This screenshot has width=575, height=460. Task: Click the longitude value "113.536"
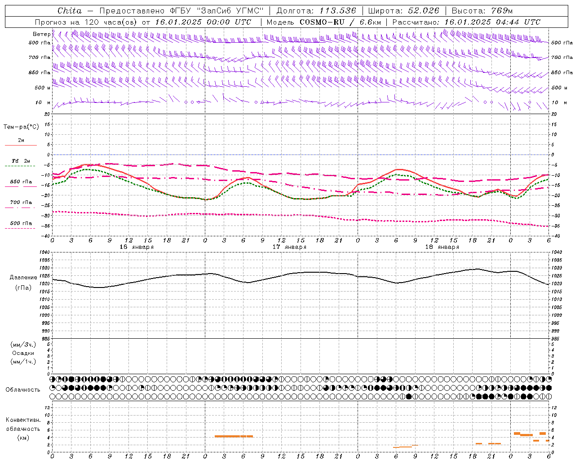(338, 11)
